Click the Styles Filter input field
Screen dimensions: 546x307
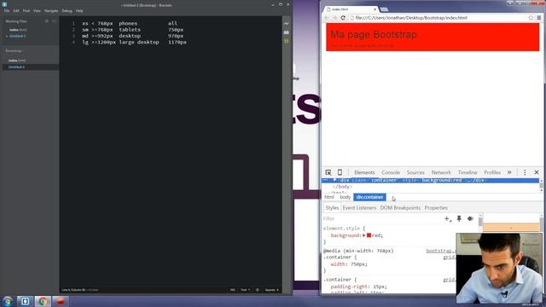(x=381, y=218)
